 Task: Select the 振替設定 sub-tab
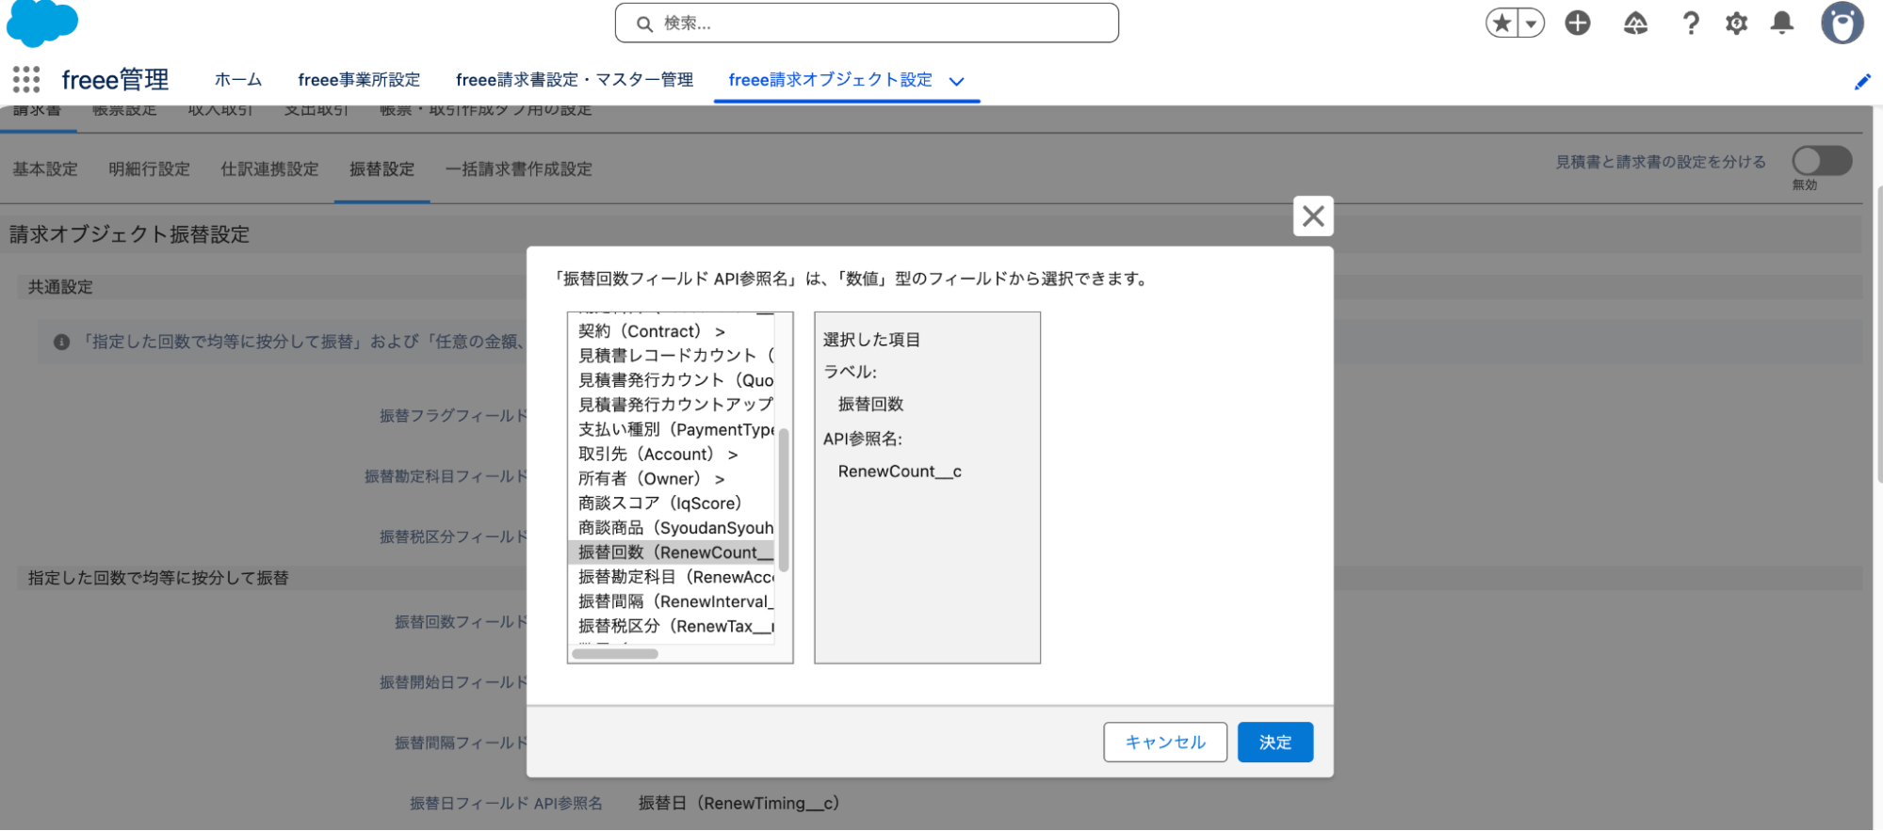pos(381,169)
